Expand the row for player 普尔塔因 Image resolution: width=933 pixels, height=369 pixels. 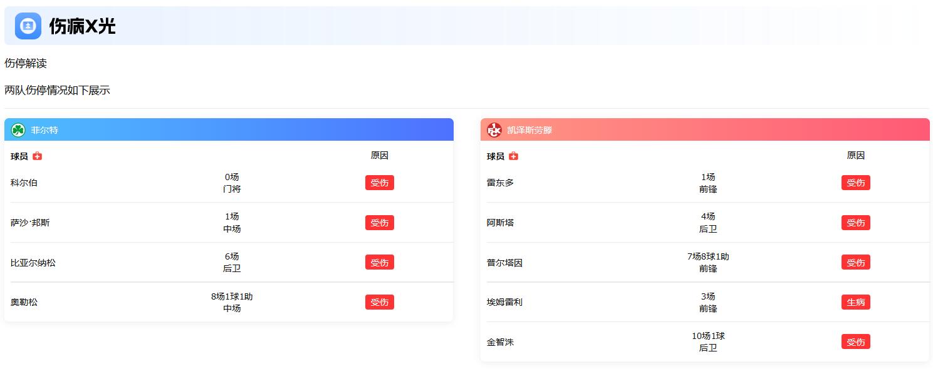pyautogui.click(x=627, y=262)
